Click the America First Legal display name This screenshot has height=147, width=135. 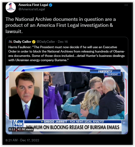[x=33, y=5]
